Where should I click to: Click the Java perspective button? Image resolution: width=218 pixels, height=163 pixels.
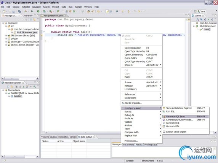(202, 11)
